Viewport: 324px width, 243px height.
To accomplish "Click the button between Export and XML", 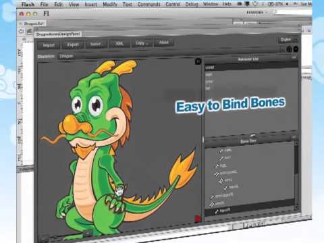I will click(97, 44).
